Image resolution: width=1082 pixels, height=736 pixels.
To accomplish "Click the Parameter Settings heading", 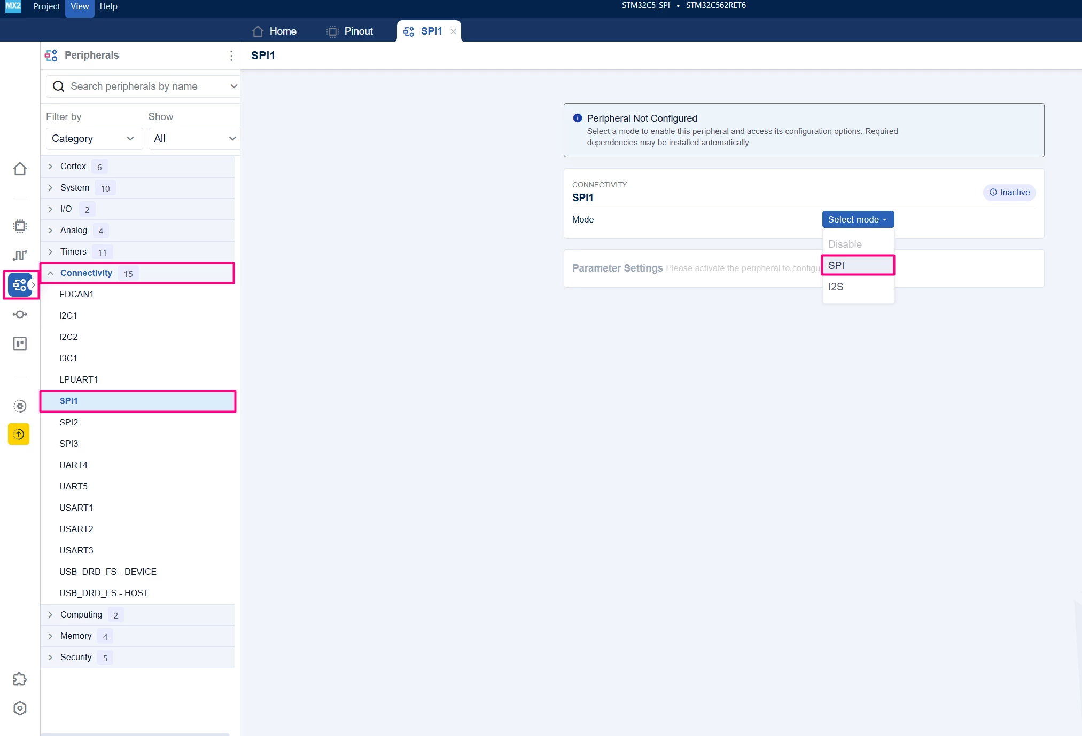I will click(617, 268).
